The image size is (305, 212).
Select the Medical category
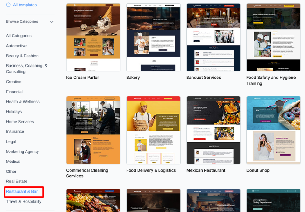coord(13,162)
